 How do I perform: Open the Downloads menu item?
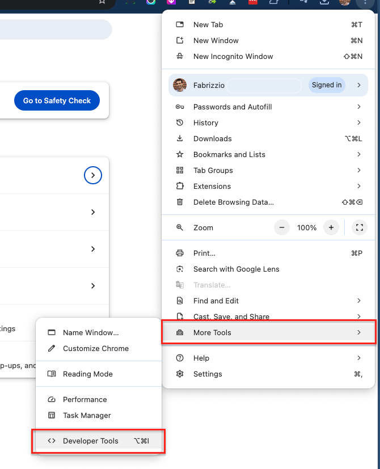[x=212, y=139]
